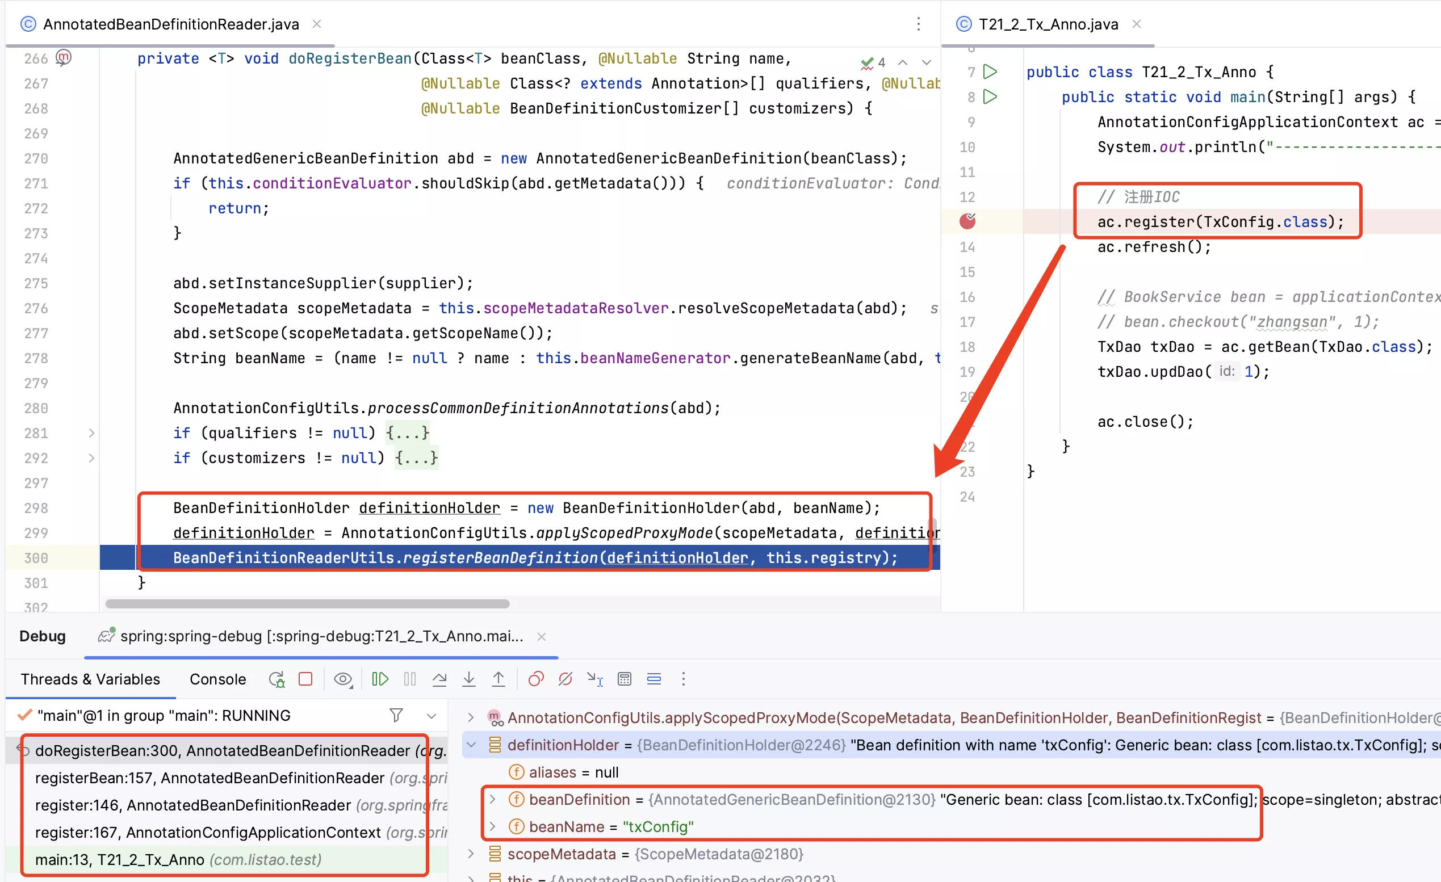
Task: Select the Threads & Variables tab
Action: pos(90,679)
